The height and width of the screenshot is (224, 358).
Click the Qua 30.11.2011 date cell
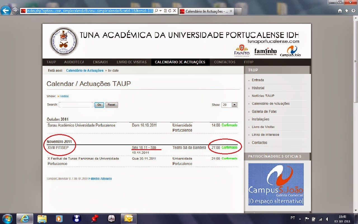pyautogui.click(x=144, y=158)
